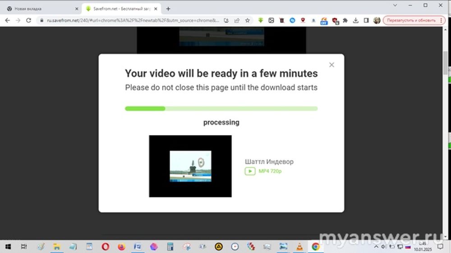This screenshot has height=253, width=451.
Task: Close the video processing dialog
Action: pyautogui.click(x=331, y=65)
